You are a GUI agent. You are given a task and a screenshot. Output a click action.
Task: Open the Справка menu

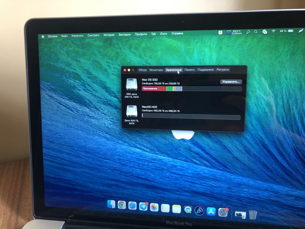click(177, 33)
